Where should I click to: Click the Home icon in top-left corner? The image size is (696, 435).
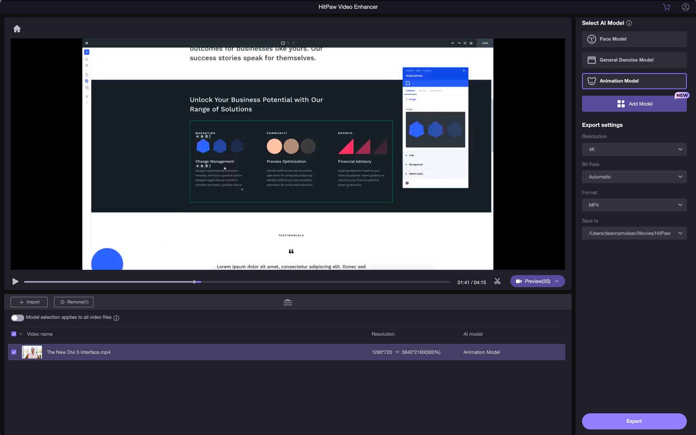click(17, 29)
